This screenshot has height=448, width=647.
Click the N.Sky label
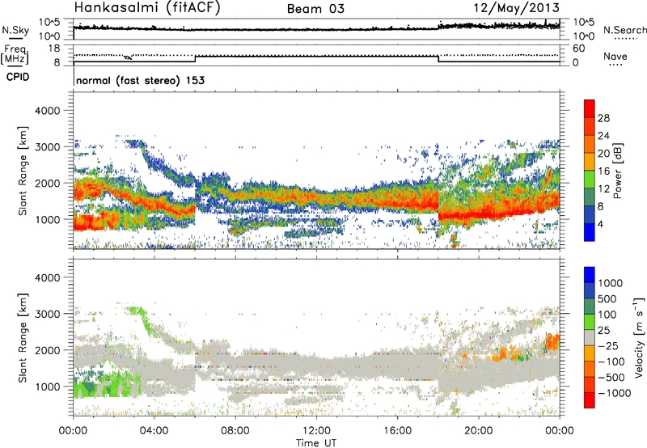[x=15, y=30]
